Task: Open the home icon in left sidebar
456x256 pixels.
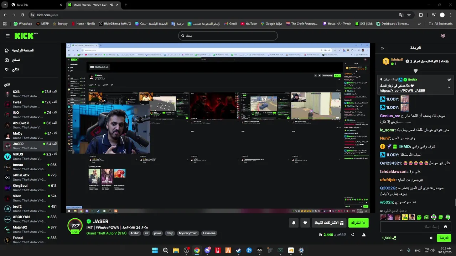Action: click(x=6, y=50)
